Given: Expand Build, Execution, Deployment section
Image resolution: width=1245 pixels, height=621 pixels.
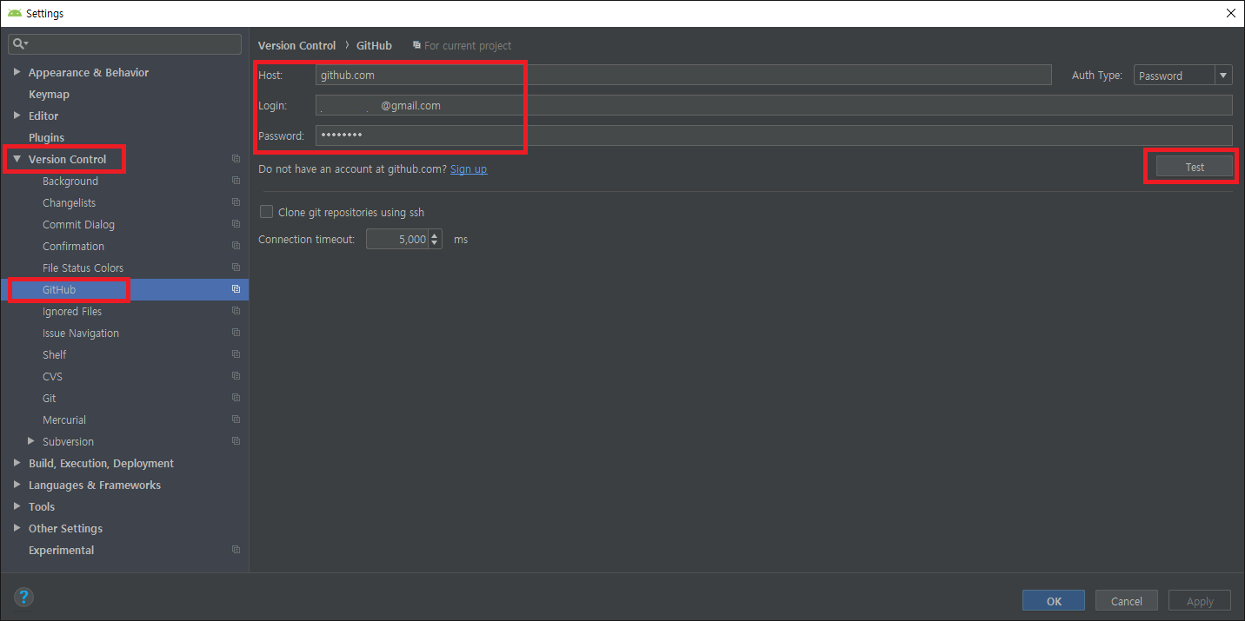Looking at the screenshot, I should coord(17,463).
